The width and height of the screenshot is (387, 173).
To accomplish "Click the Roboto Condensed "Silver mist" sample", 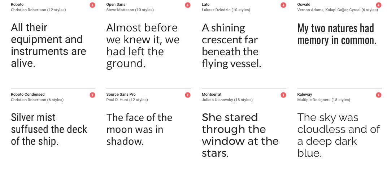I will [x=49, y=129].
